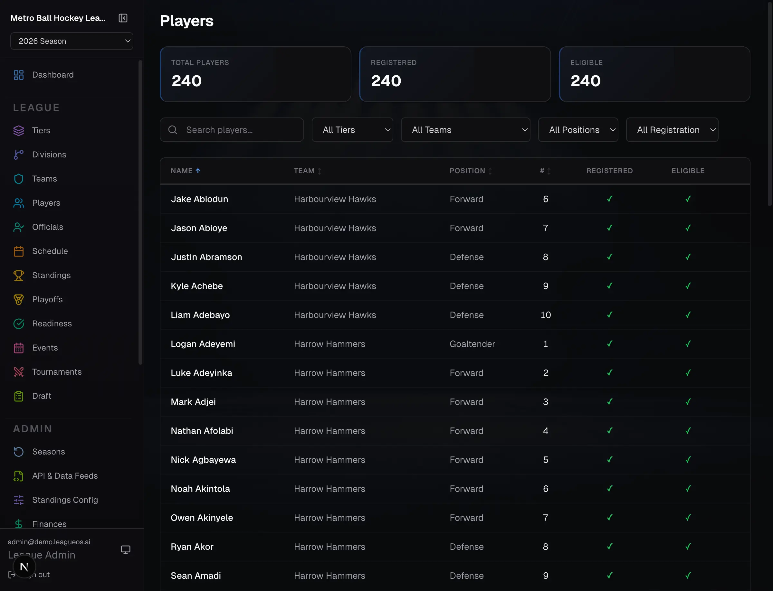The image size is (773, 591).
Task: Collapse the sidebar with the panel toggle
Action: coord(123,18)
